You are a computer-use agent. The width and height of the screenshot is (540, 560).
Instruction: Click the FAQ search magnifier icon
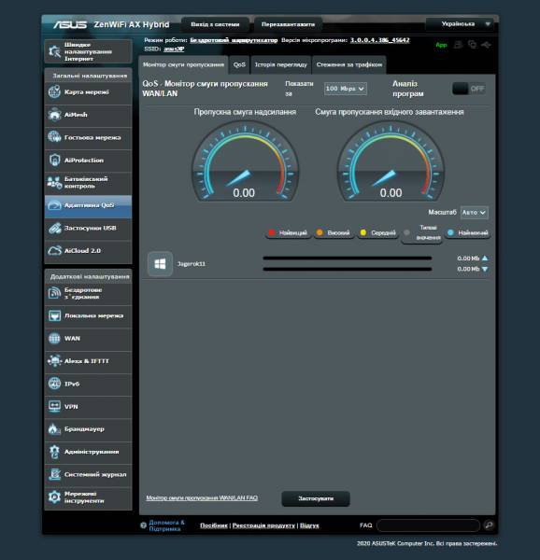(489, 525)
